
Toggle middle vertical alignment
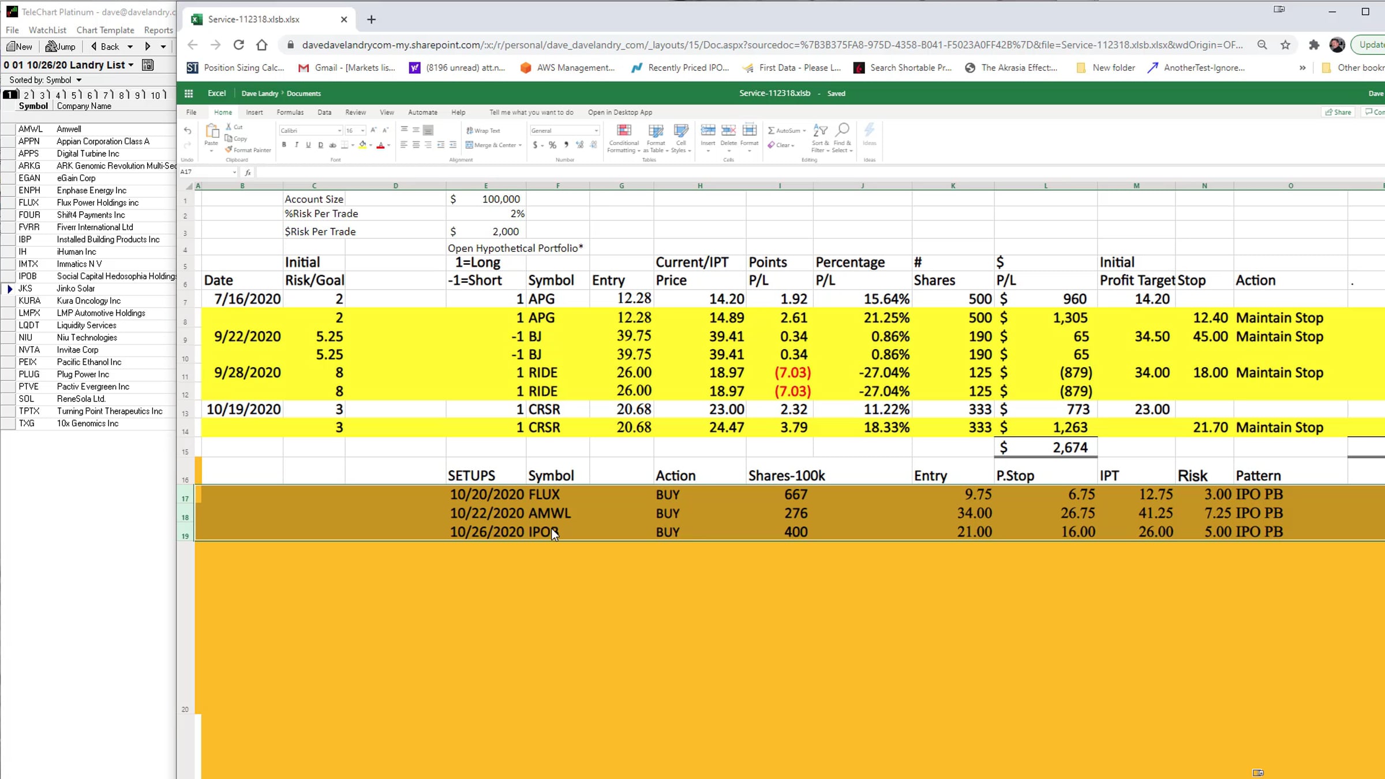coord(416,130)
